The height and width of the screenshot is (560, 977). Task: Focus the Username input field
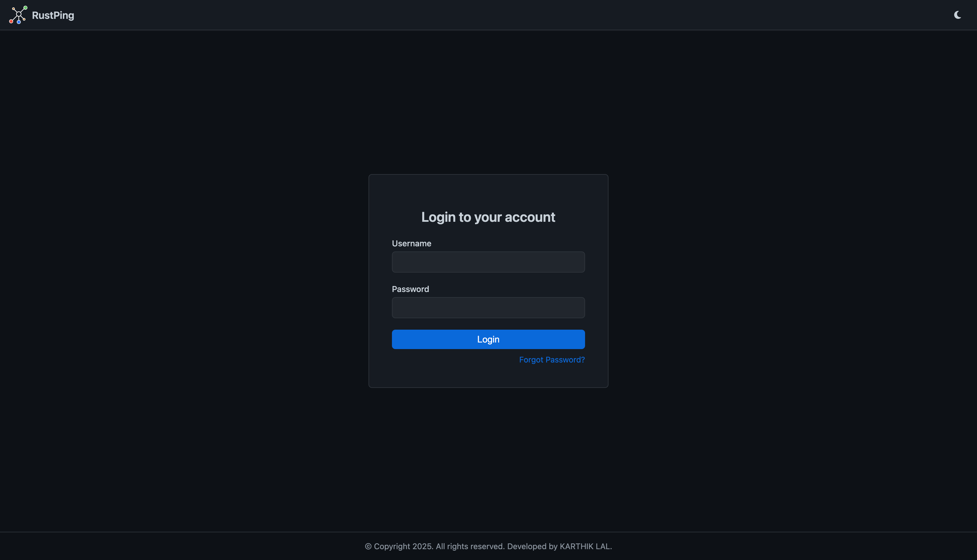coord(488,262)
